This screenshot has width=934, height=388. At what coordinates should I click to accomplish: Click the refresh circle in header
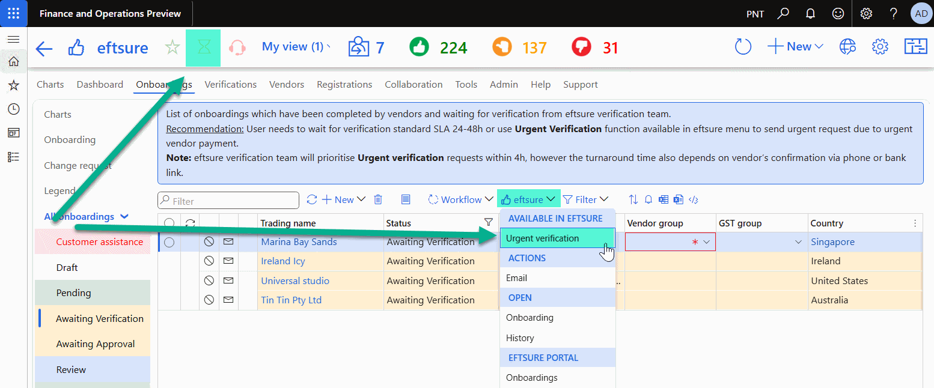coord(743,47)
